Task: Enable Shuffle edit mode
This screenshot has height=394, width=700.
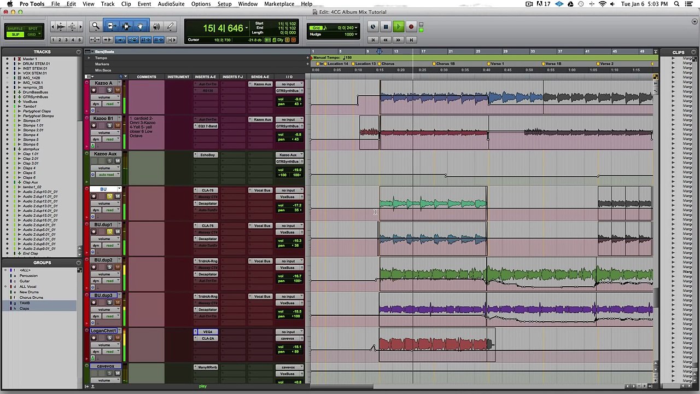Action: tap(15, 28)
